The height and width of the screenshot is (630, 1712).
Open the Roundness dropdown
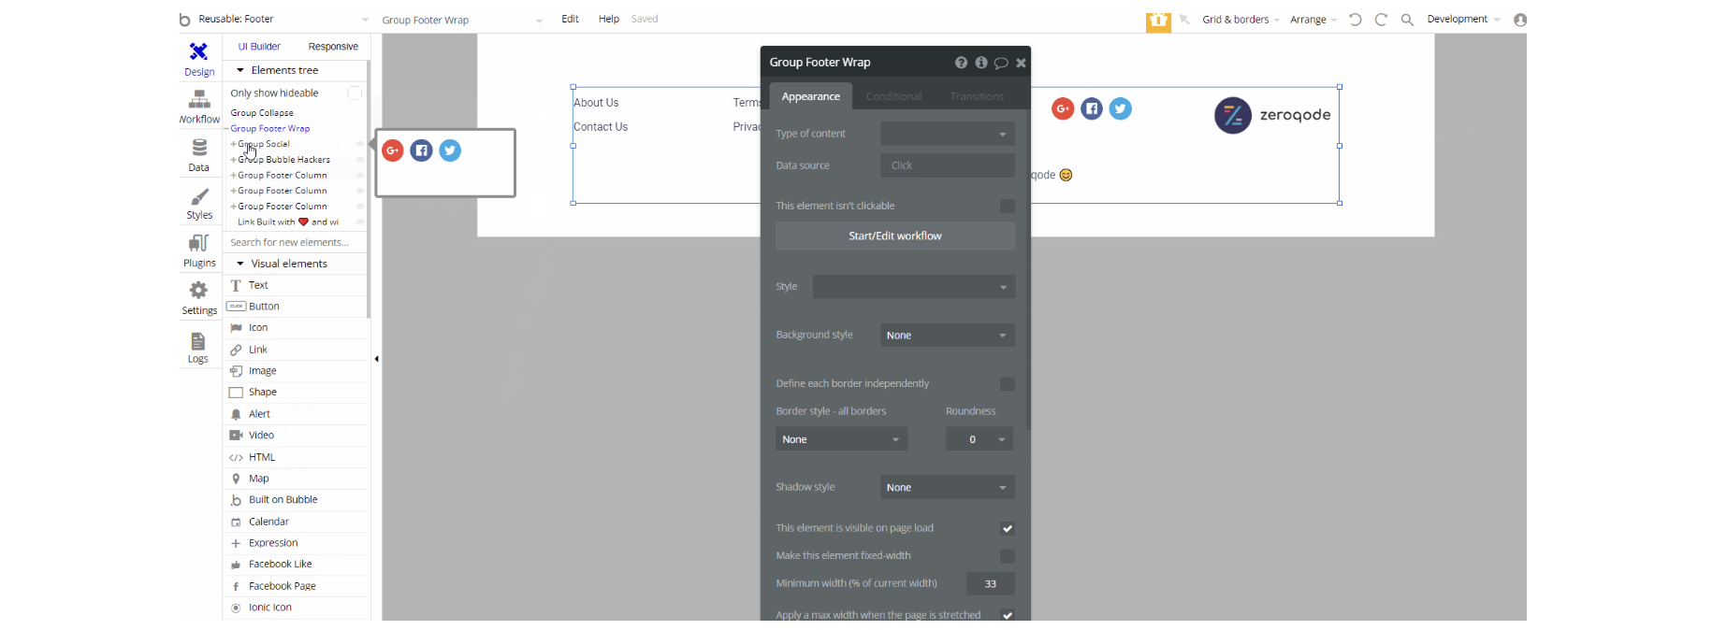(979, 439)
